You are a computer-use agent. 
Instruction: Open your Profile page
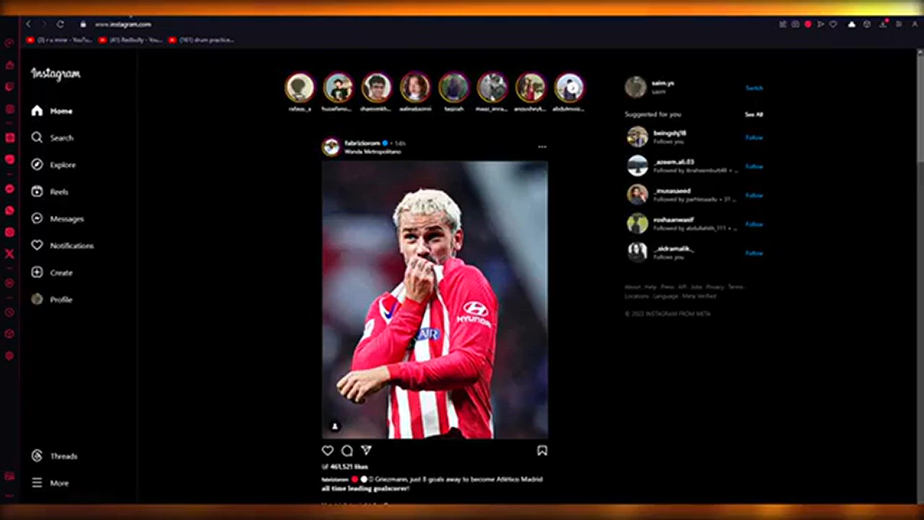[x=51, y=299]
